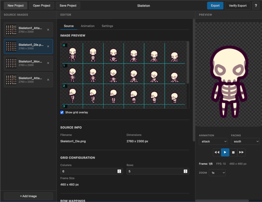
Task: Select Skeleton1_Die.png thumbnail in source list
Action: 11,46
